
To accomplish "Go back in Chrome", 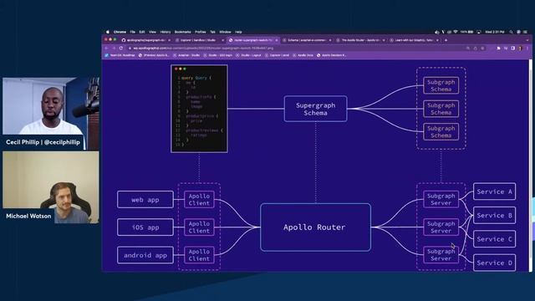I will [106, 48].
